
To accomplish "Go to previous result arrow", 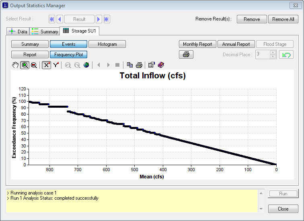I will point(60,19).
